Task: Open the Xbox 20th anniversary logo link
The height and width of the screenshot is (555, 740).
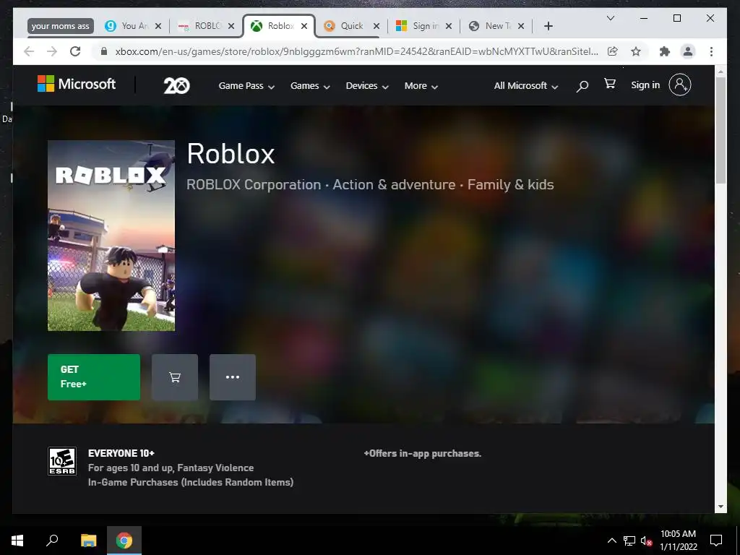Action: 176,85
